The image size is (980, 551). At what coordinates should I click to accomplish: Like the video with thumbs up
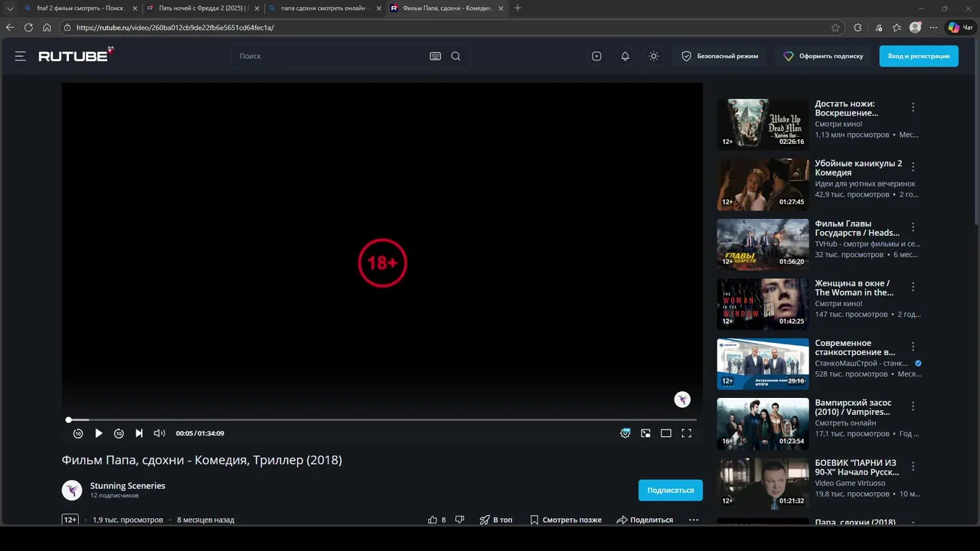pos(437,520)
